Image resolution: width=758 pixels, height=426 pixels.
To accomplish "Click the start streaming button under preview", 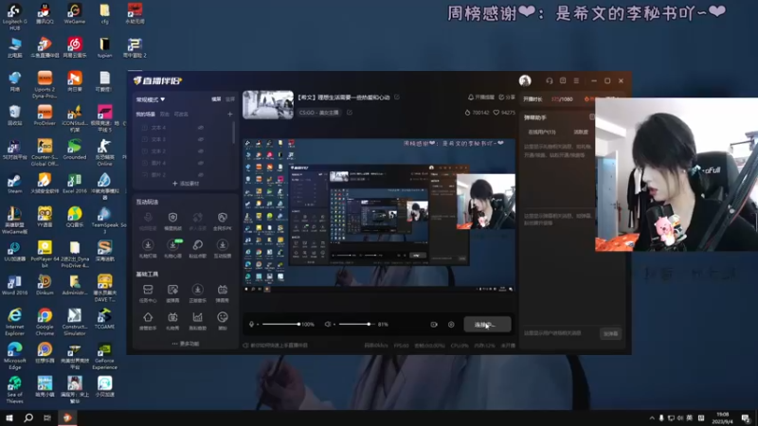I will click(487, 324).
